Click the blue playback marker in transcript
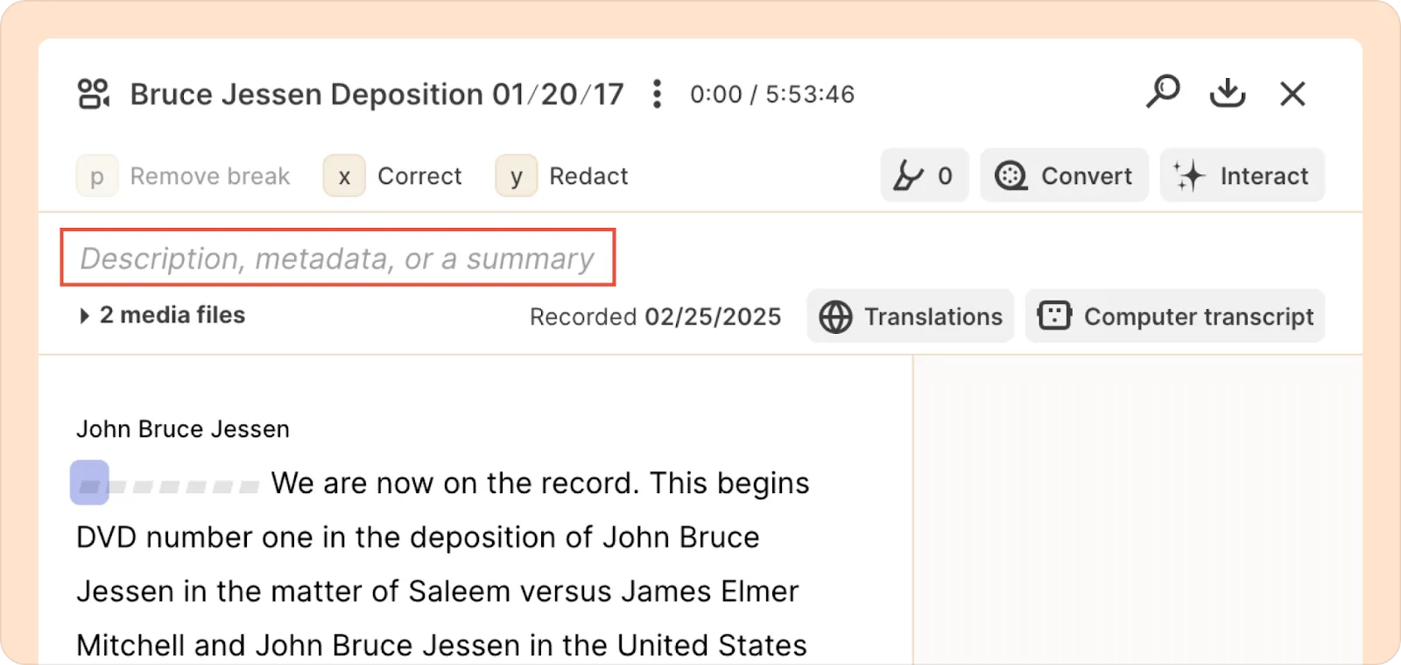This screenshot has width=1401, height=665. pos(89,483)
